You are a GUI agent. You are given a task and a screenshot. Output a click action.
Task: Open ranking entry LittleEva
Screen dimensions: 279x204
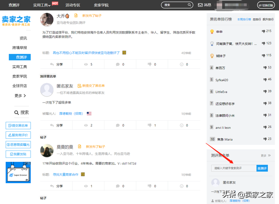(x=221, y=92)
